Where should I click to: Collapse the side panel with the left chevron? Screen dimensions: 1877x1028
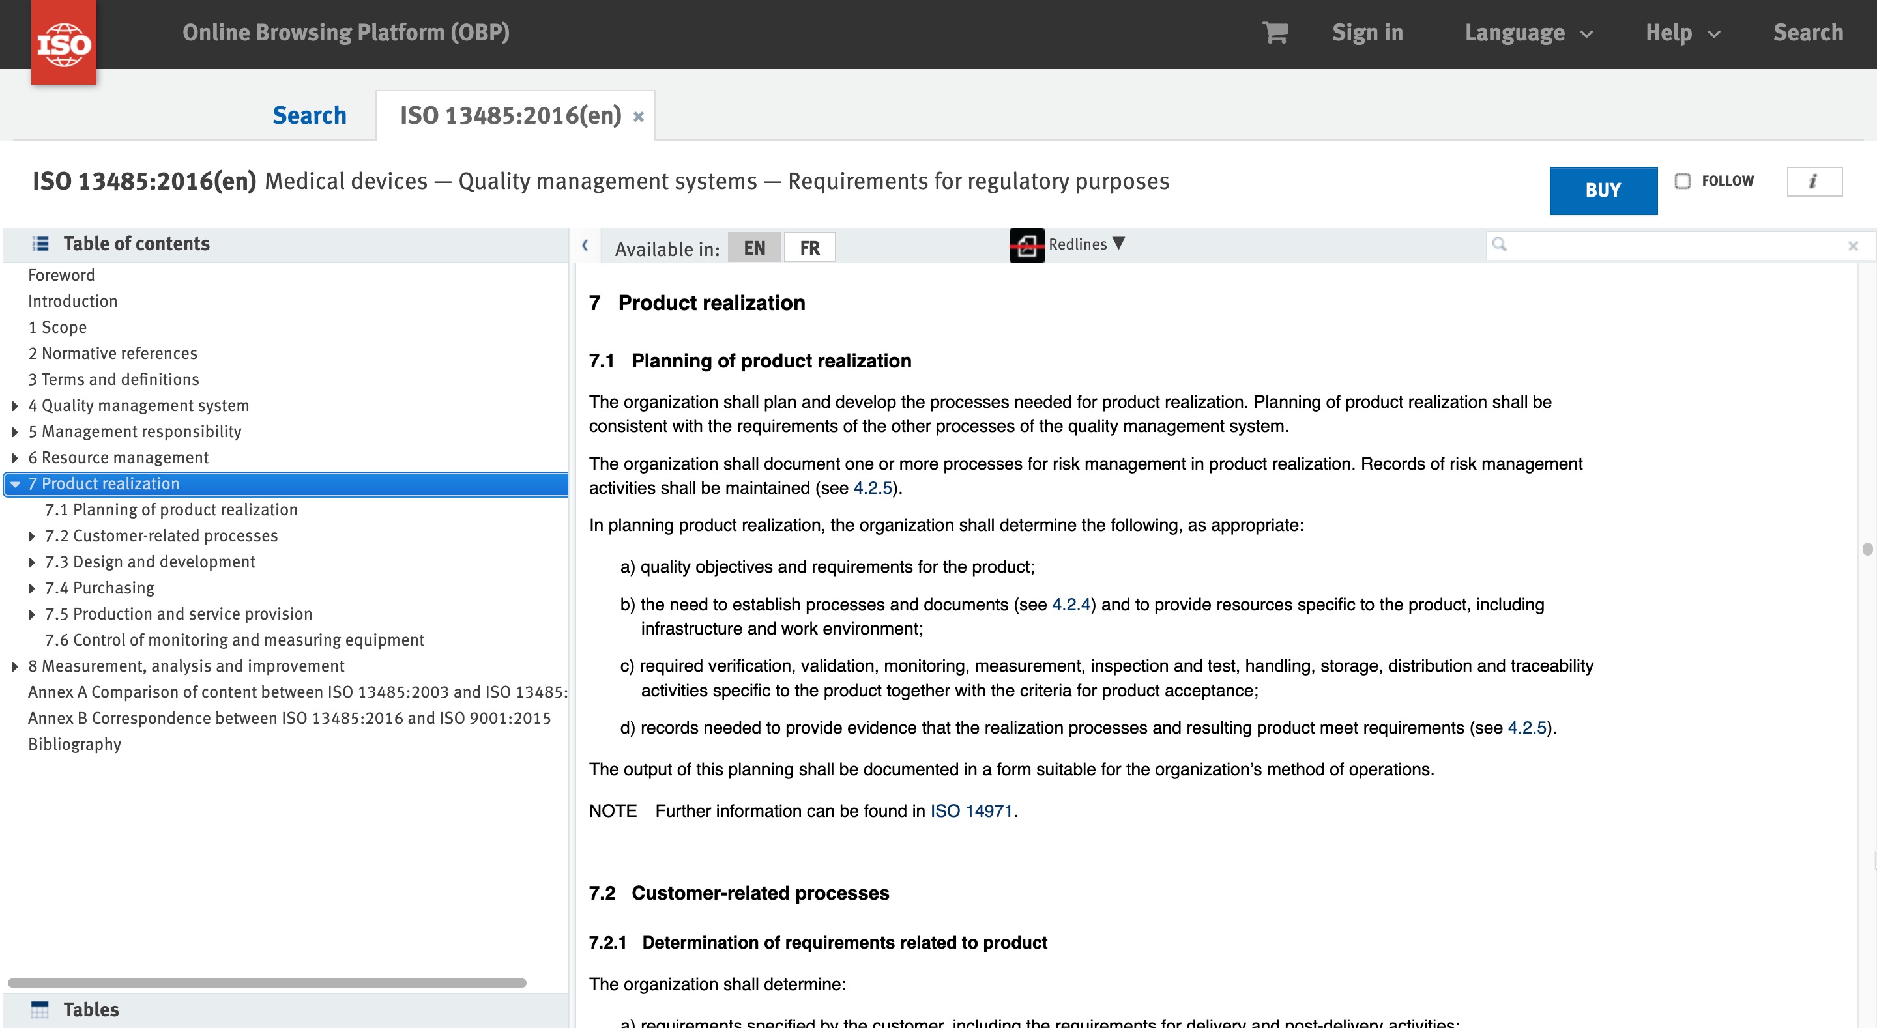[585, 246]
